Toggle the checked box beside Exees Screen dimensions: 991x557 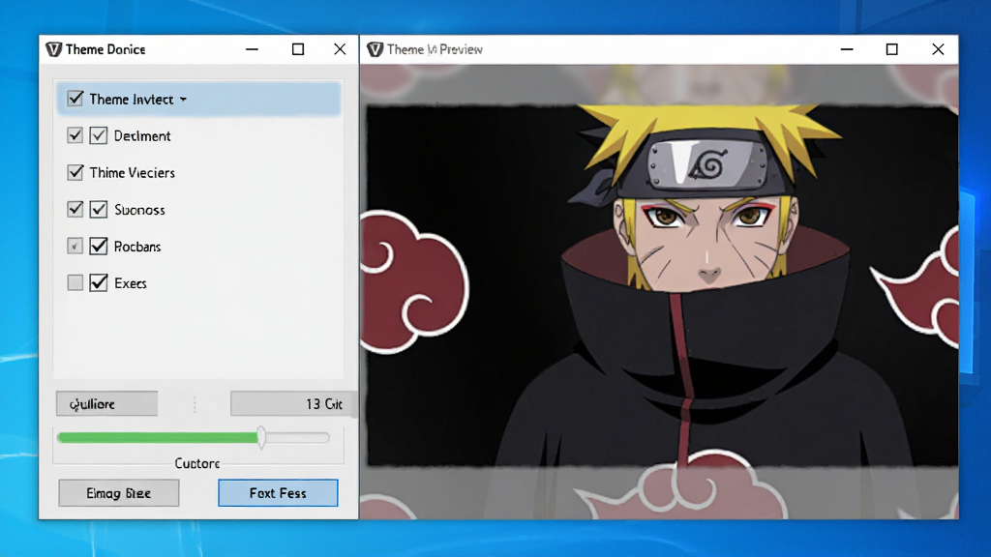98,282
